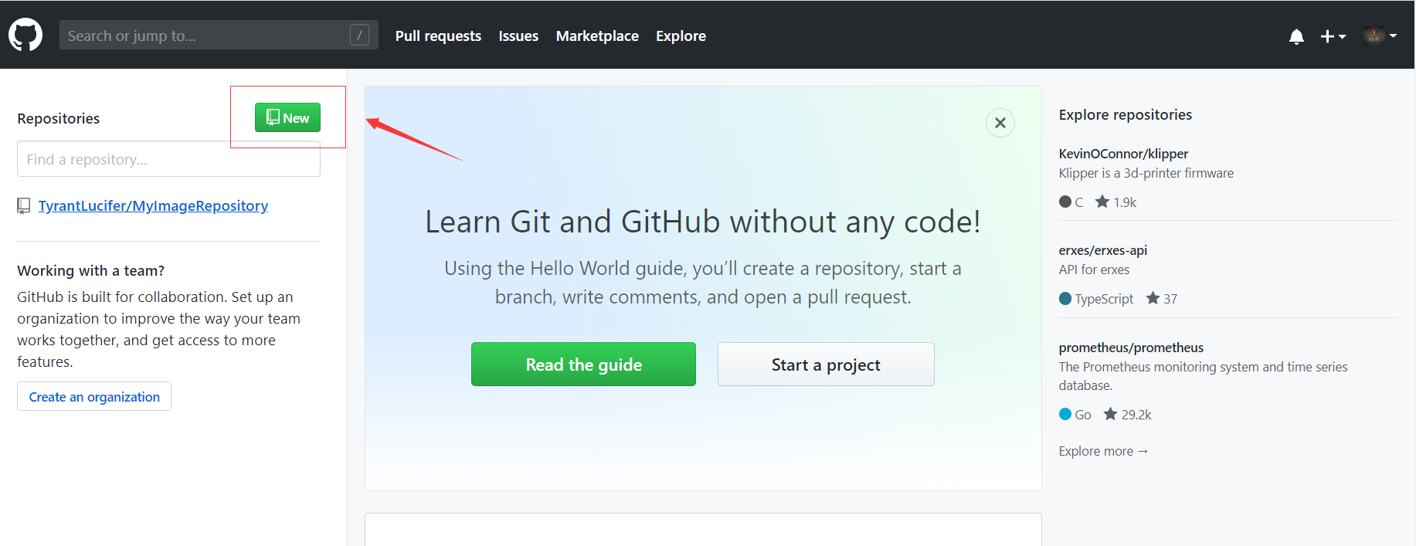Open the Issues page
Image resolution: width=1416 pixels, height=546 pixels.
coord(518,36)
